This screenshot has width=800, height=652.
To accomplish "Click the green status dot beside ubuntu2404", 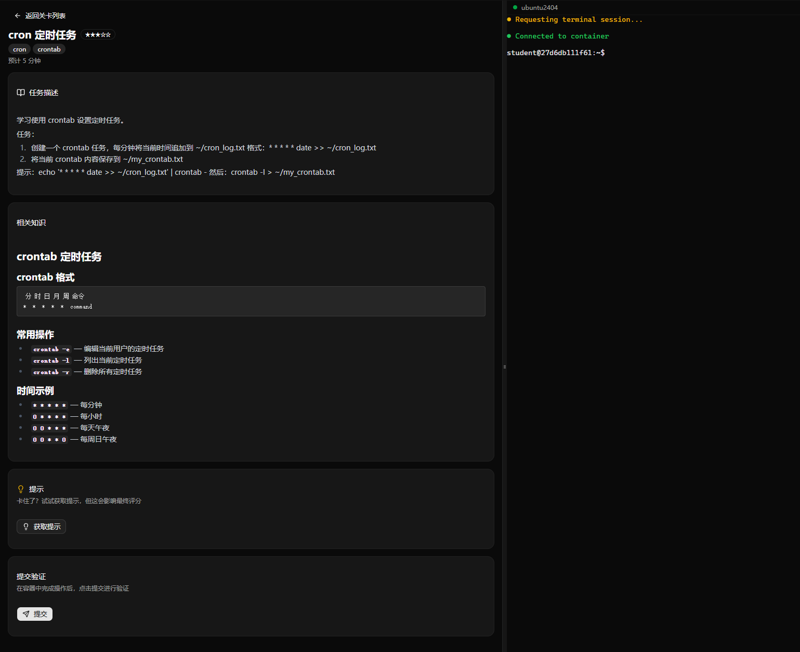I will click(x=515, y=7).
